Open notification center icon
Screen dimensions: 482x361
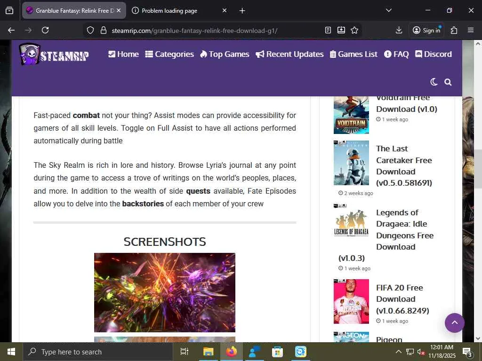coord(467,352)
